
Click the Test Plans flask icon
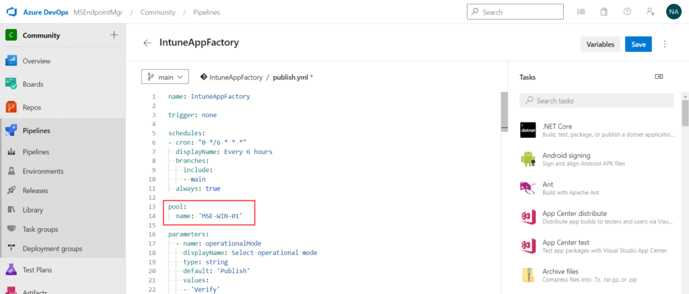11,270
